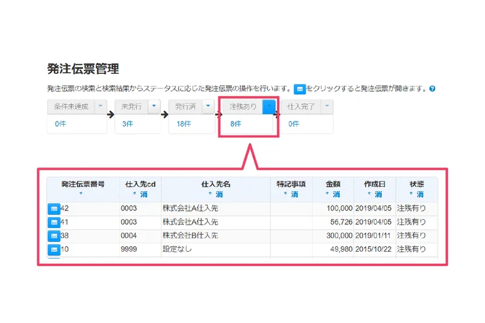The image size is (485, 323).
Task: Open order slip 10 via its blue icon
Action: 54,250
